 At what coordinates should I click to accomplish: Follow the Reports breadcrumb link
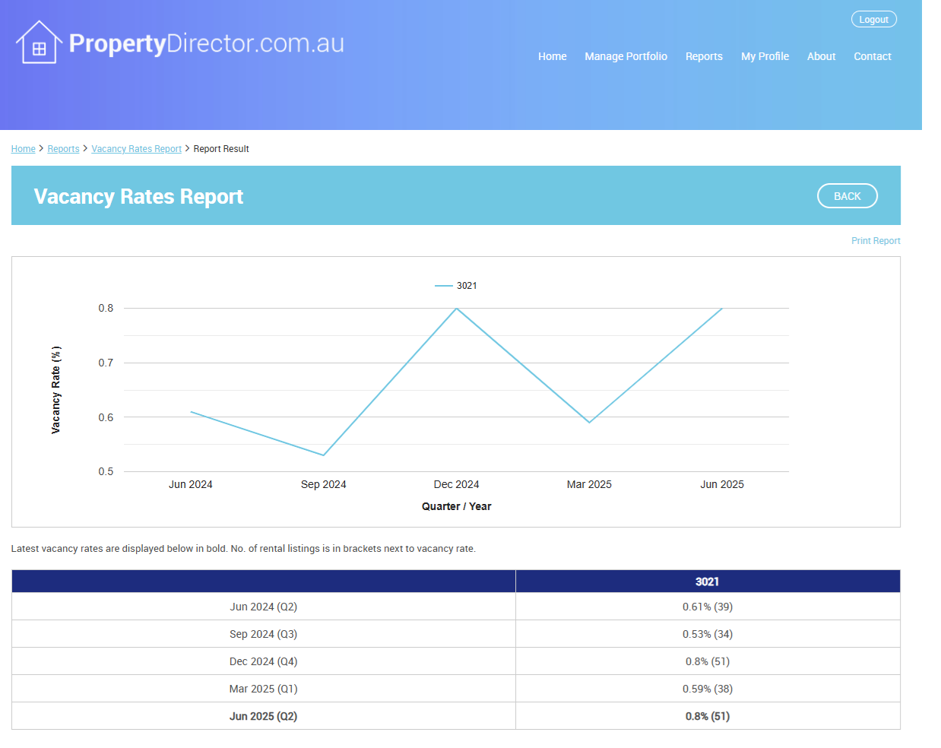(63, 149)
